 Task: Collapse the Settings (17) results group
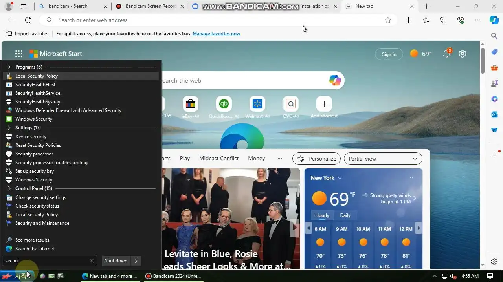click(x=9, y=128)
